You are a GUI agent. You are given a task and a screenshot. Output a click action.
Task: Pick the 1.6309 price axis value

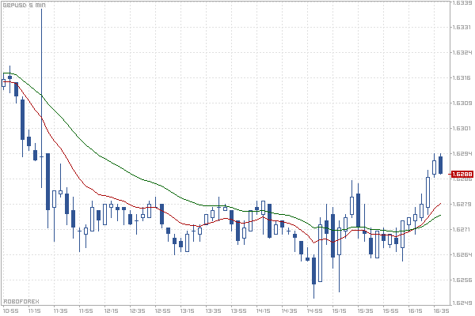tap(462, 103)
